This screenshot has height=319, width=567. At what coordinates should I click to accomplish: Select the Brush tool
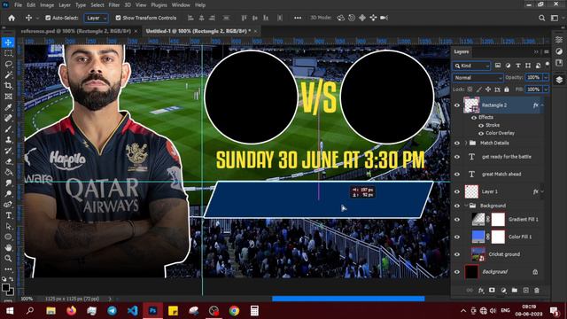[8, 129]
